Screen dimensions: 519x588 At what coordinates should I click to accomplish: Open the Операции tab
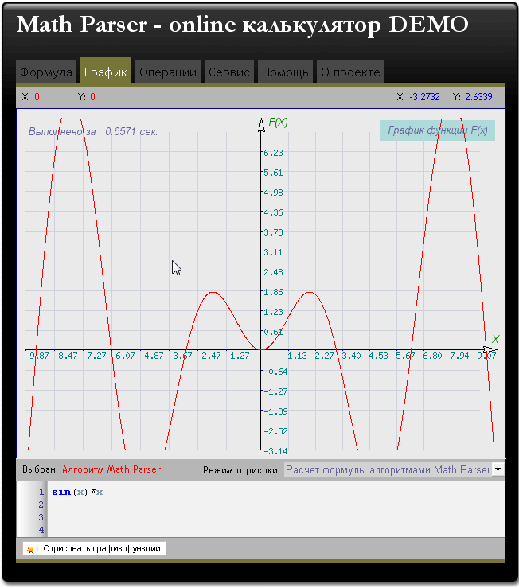point(167,72)
